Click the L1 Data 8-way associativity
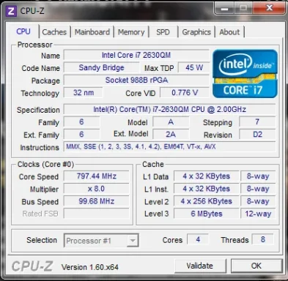 point(258,176)
